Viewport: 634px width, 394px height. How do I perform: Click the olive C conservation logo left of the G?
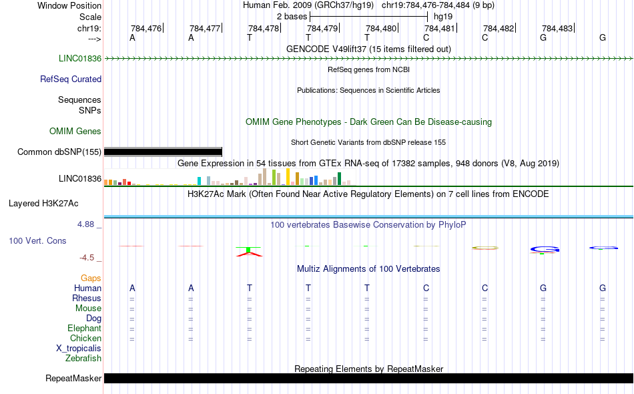click(485, 248)
